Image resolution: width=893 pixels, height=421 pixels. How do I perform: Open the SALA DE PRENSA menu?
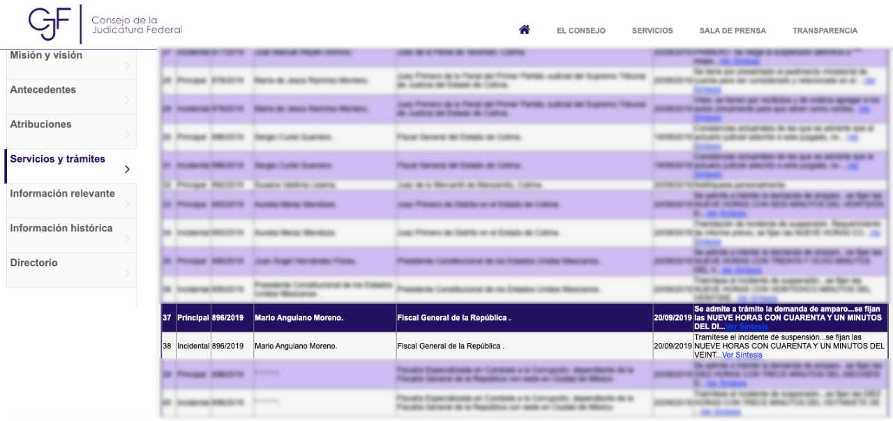click(x=732, y=31)
